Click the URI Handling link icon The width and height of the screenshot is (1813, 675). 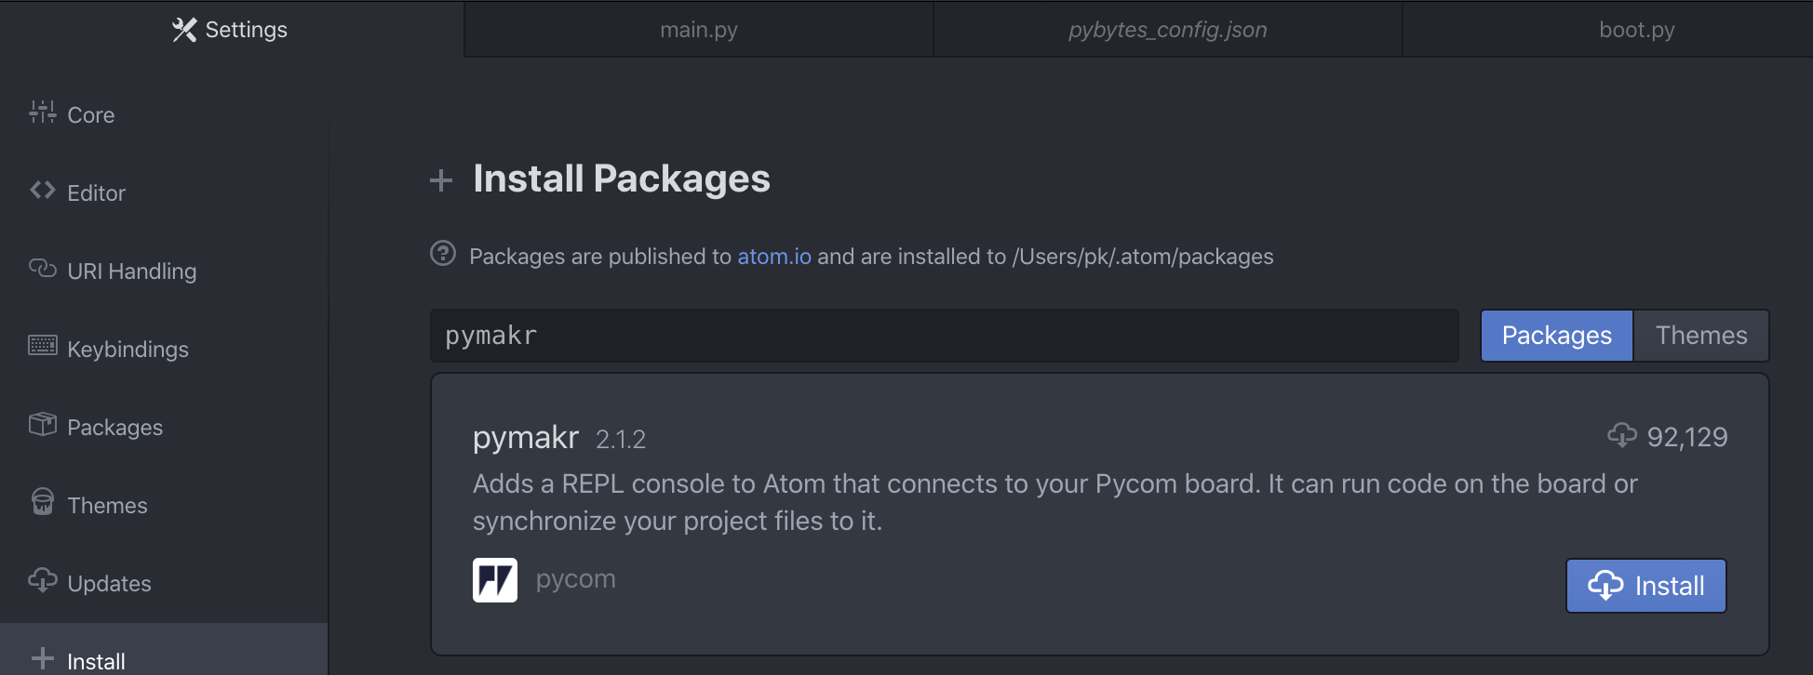(42, 269)
